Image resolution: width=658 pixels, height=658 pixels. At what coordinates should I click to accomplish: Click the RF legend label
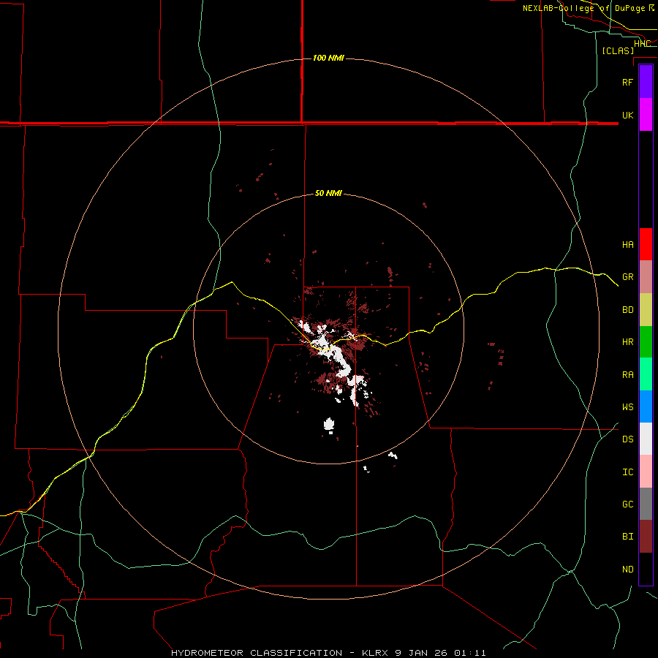click(627, 82)
